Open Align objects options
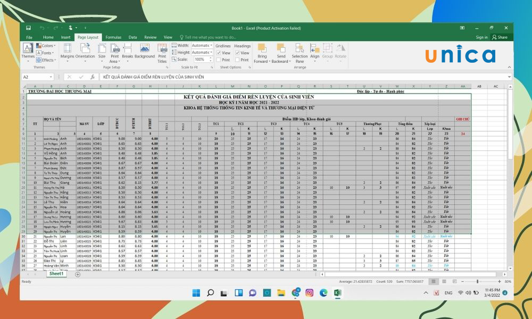 point(314,53)
